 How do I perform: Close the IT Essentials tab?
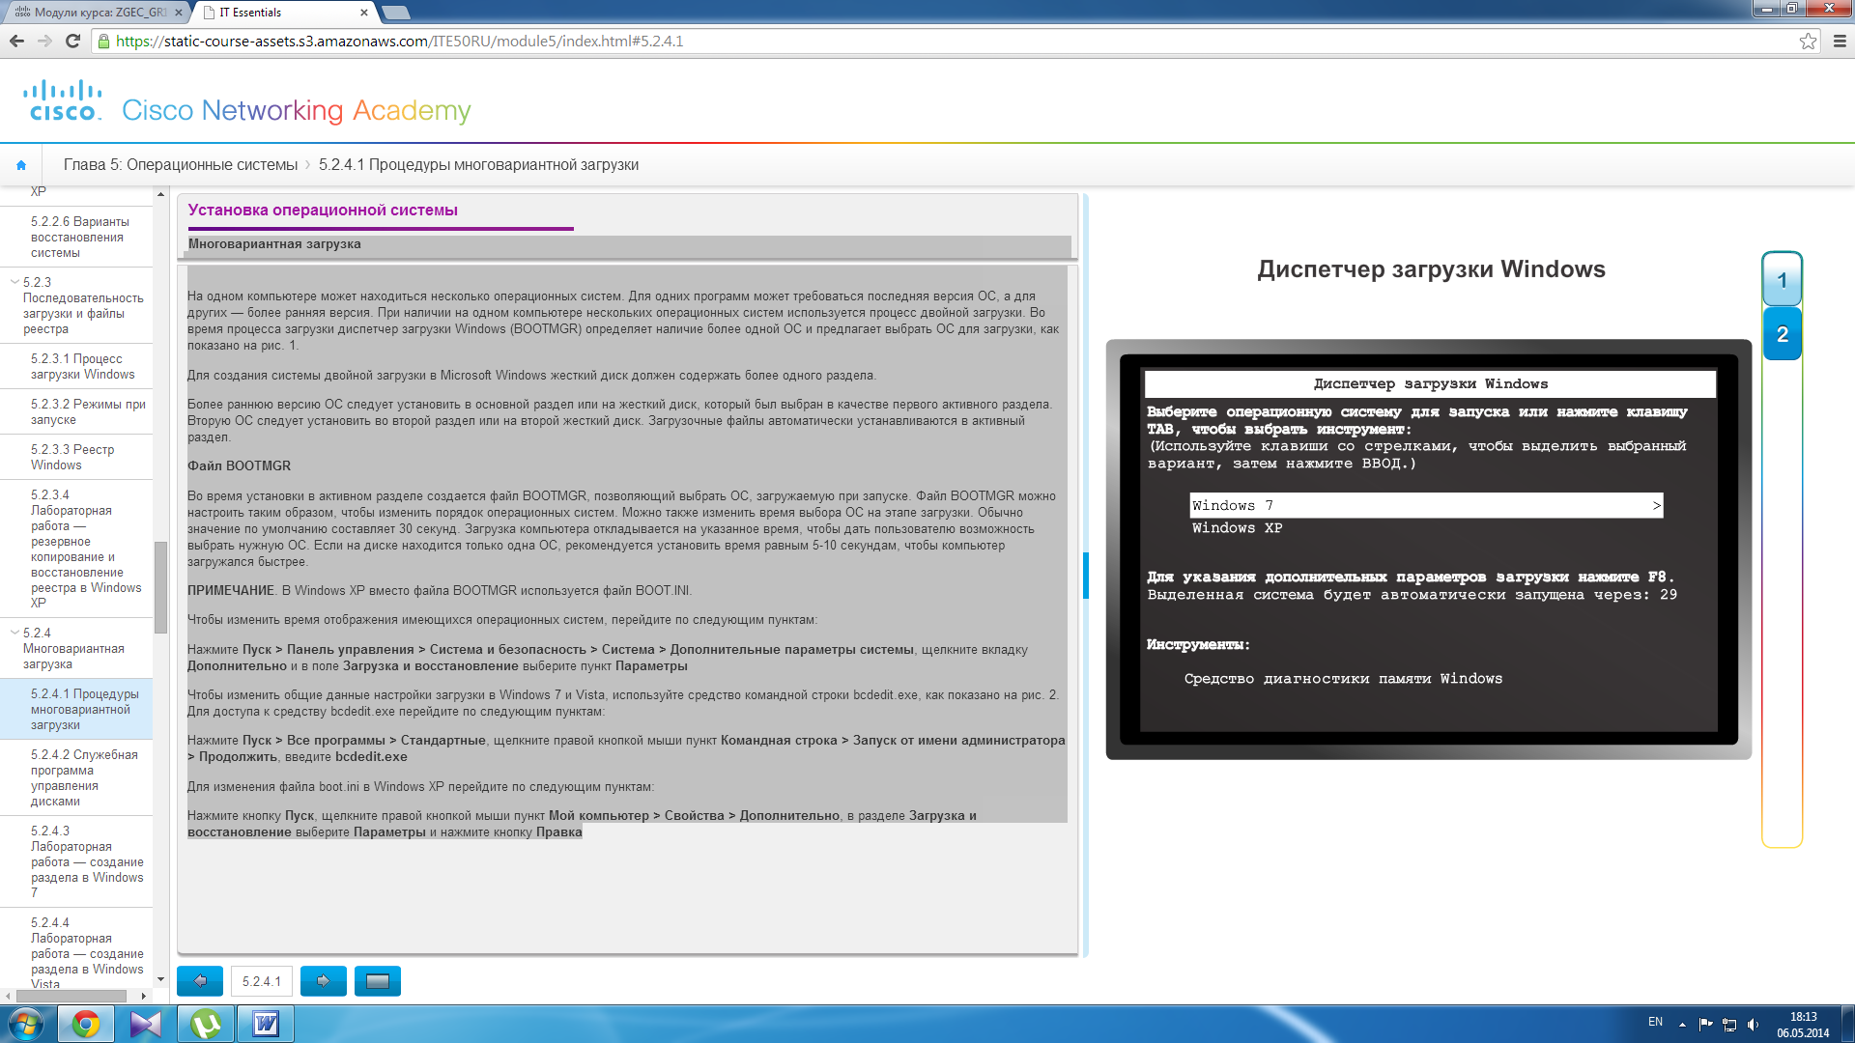[364, 13]
